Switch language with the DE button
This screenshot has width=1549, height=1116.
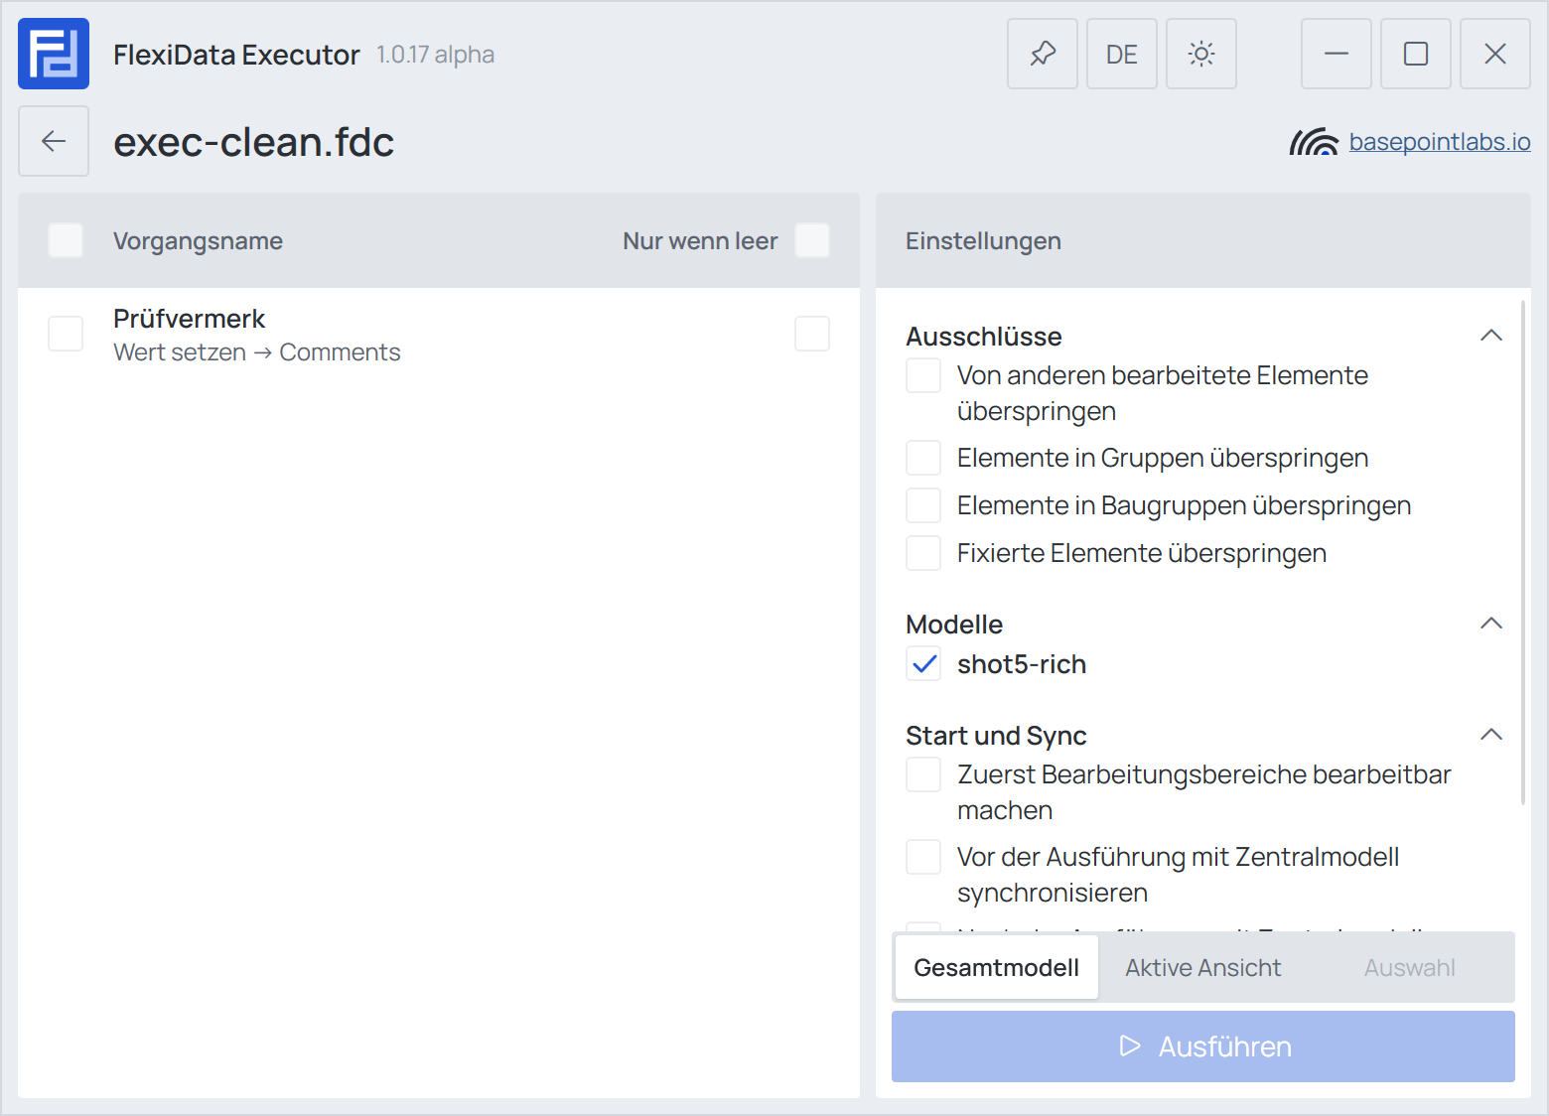(1122, 54)
